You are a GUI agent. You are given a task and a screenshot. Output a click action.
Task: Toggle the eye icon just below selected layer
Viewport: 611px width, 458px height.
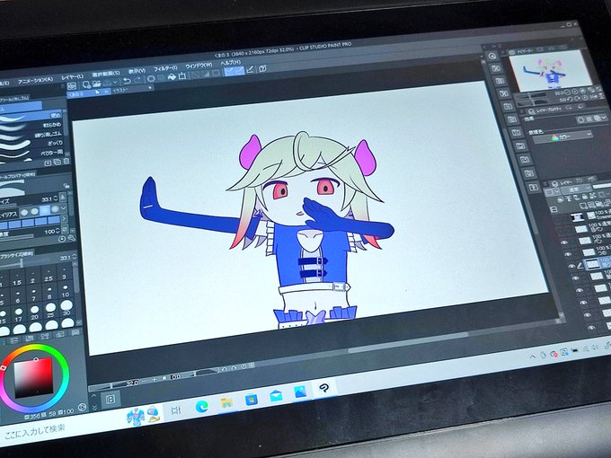pos(576,279)
